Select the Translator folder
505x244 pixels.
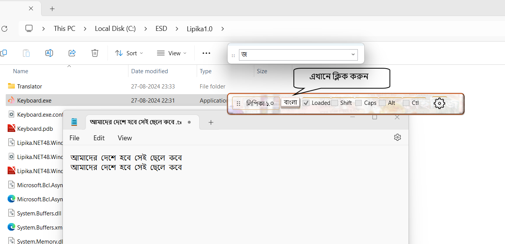pos(29,87)
